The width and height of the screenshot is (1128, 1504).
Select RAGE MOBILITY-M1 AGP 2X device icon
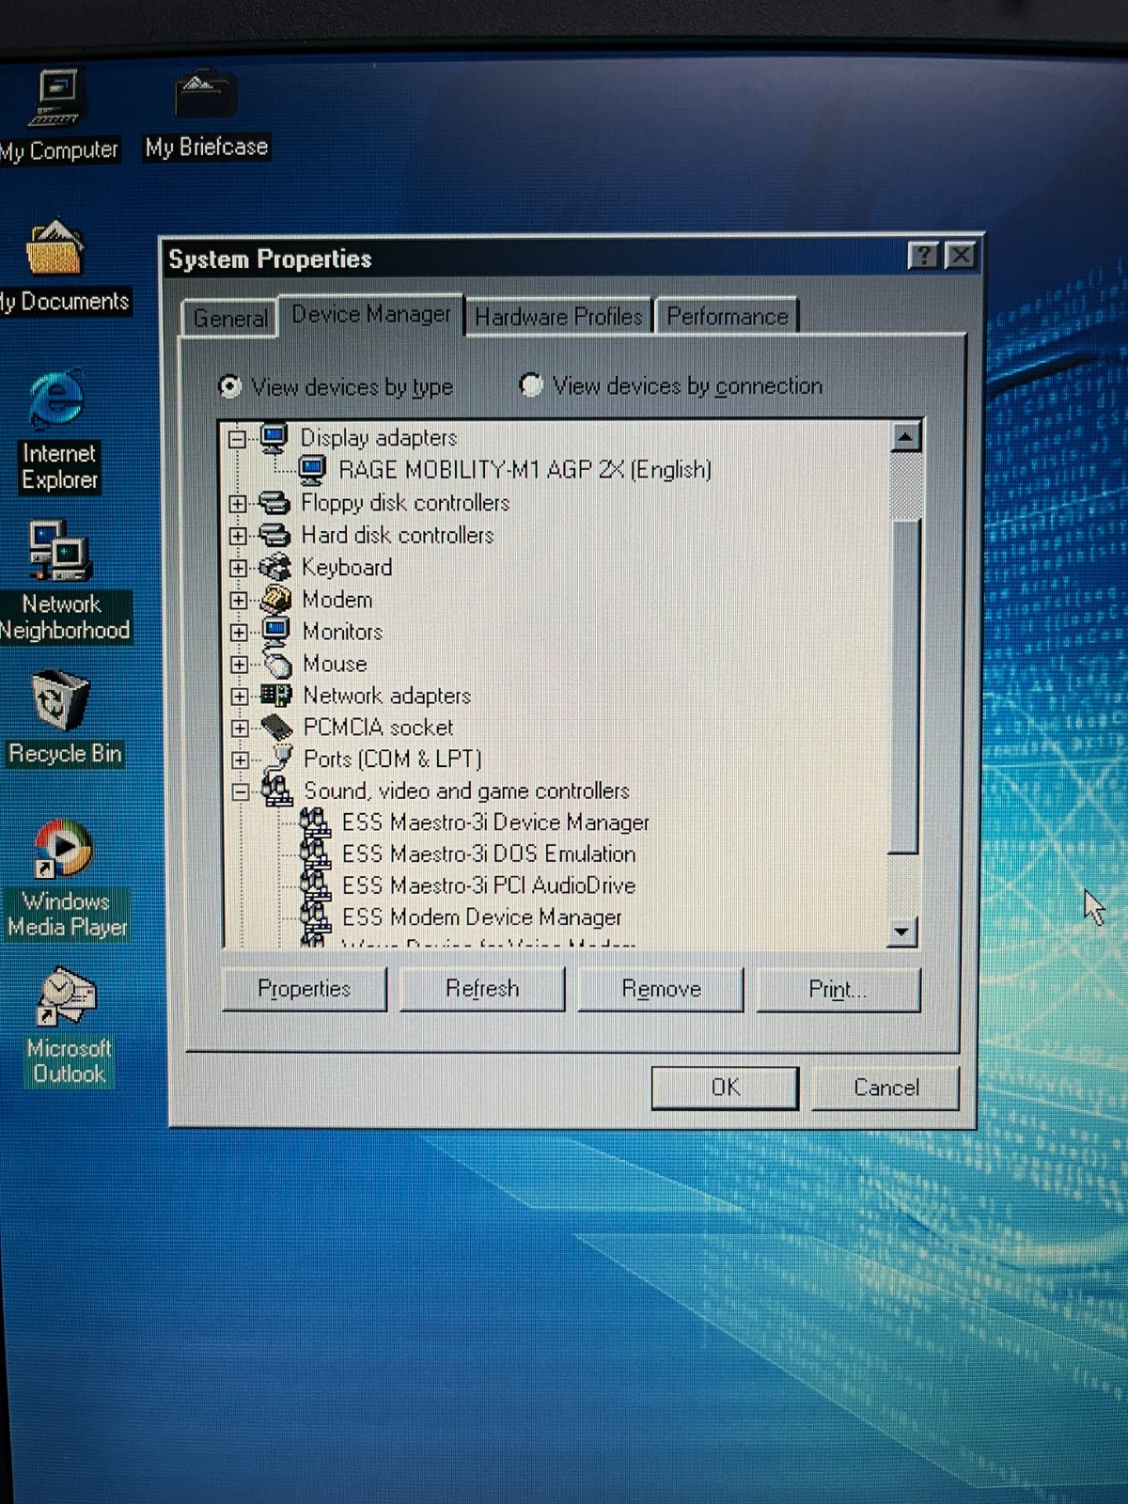tap(312, 469)
